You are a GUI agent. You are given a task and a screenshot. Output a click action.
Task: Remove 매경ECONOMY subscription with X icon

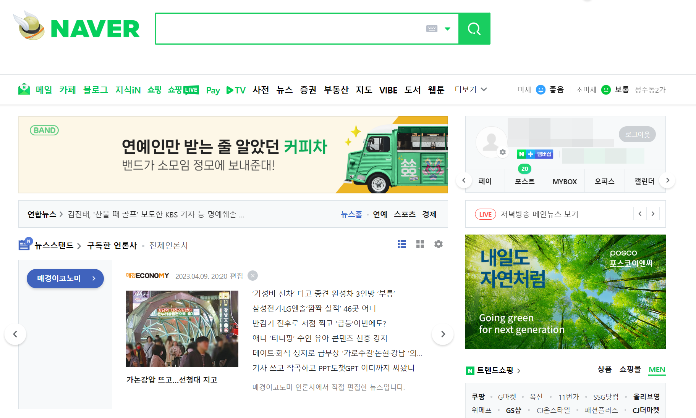pyautogui.click(x=253, y=275)
